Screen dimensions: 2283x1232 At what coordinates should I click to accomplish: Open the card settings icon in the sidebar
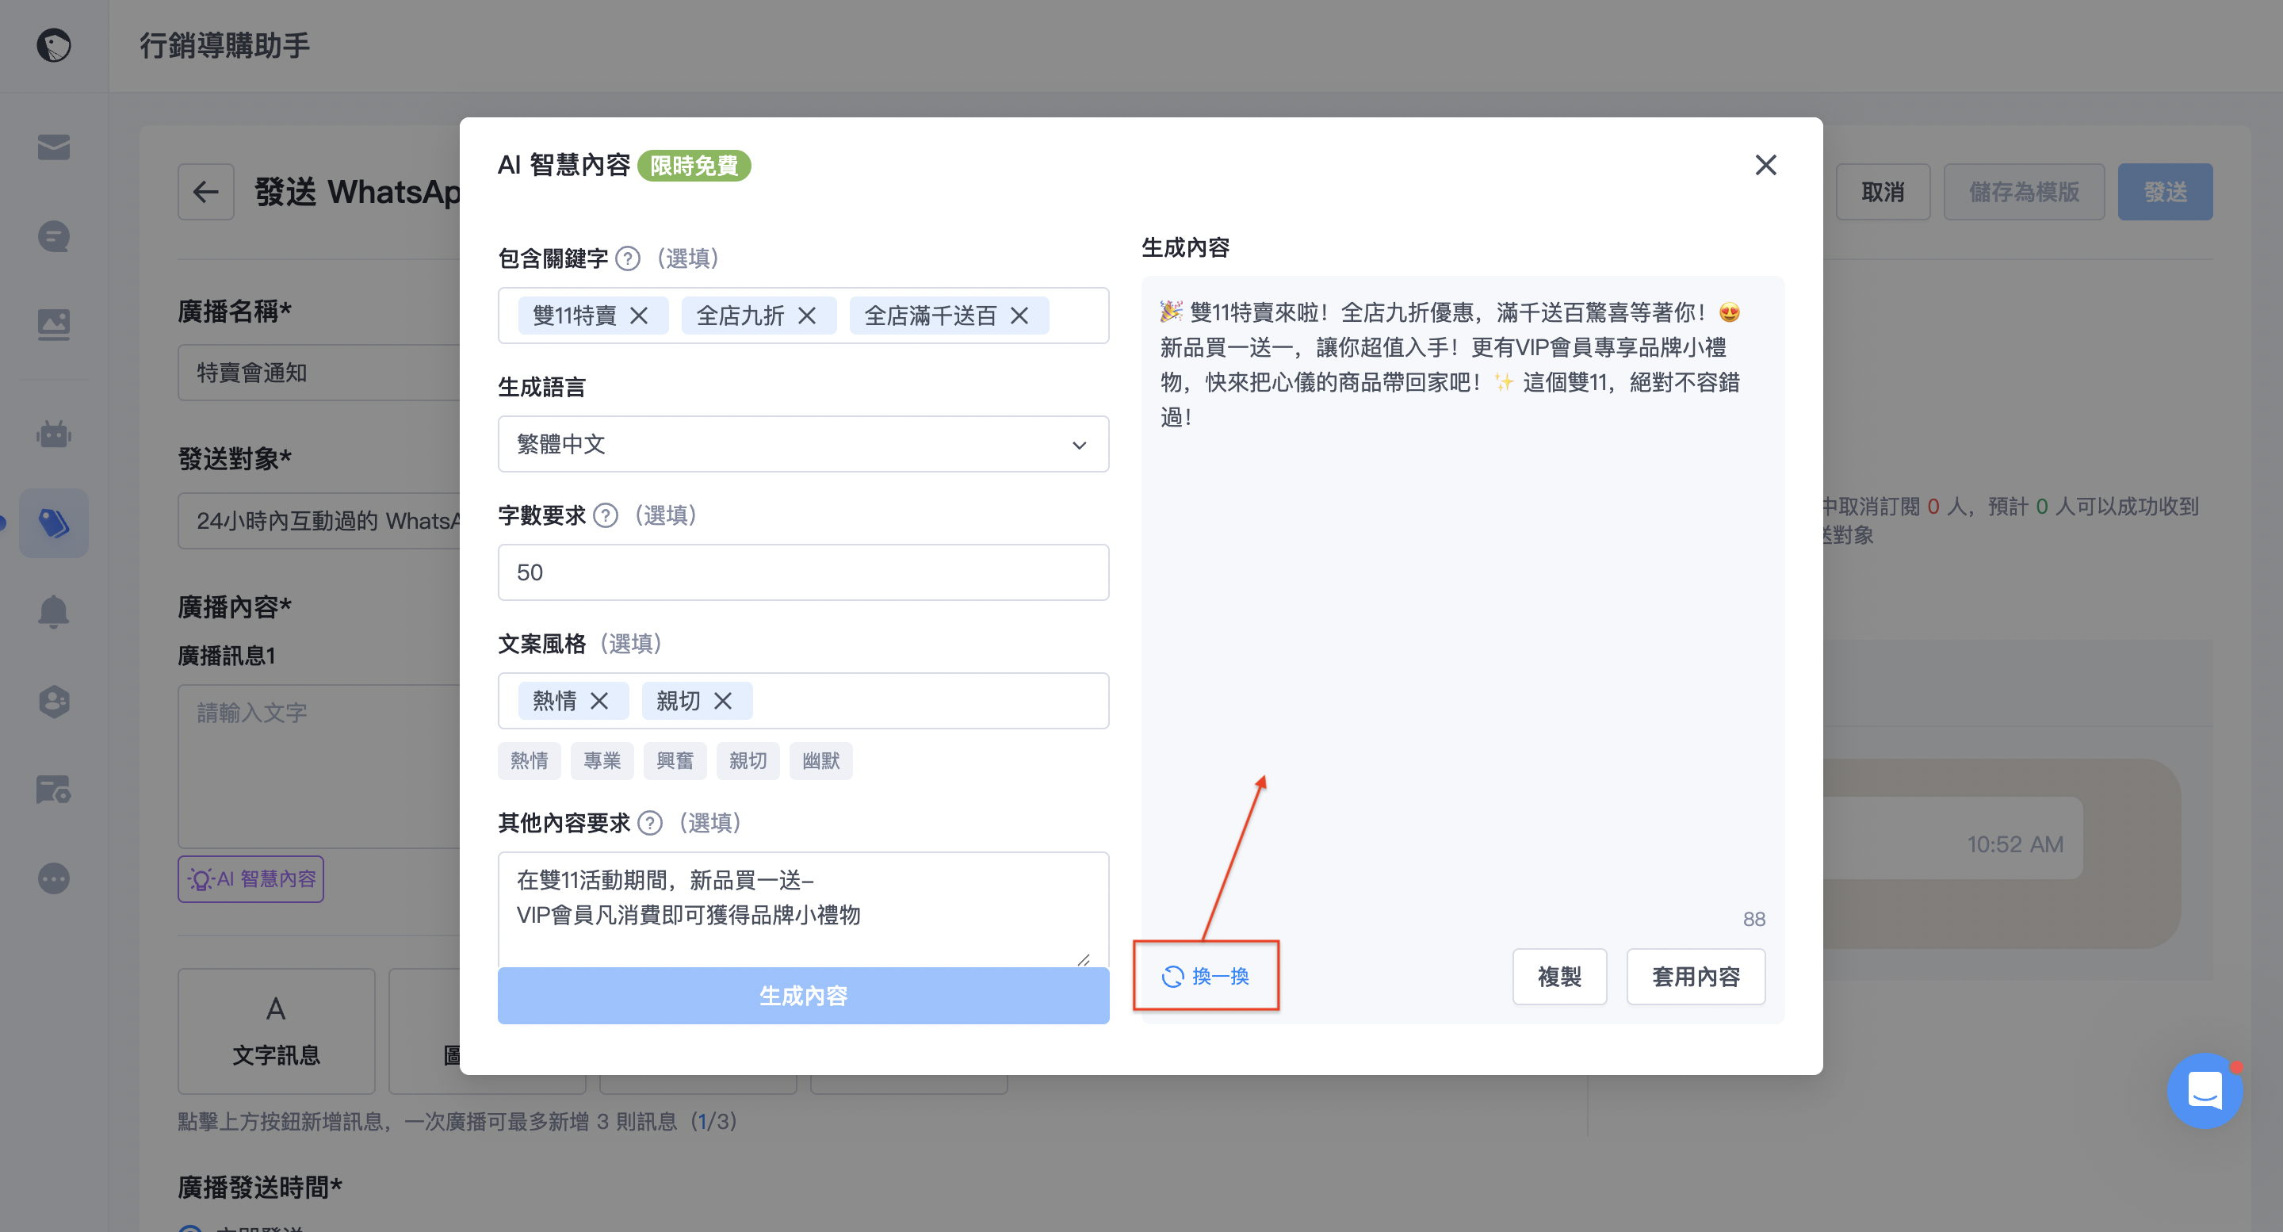[x=54, y=789]
